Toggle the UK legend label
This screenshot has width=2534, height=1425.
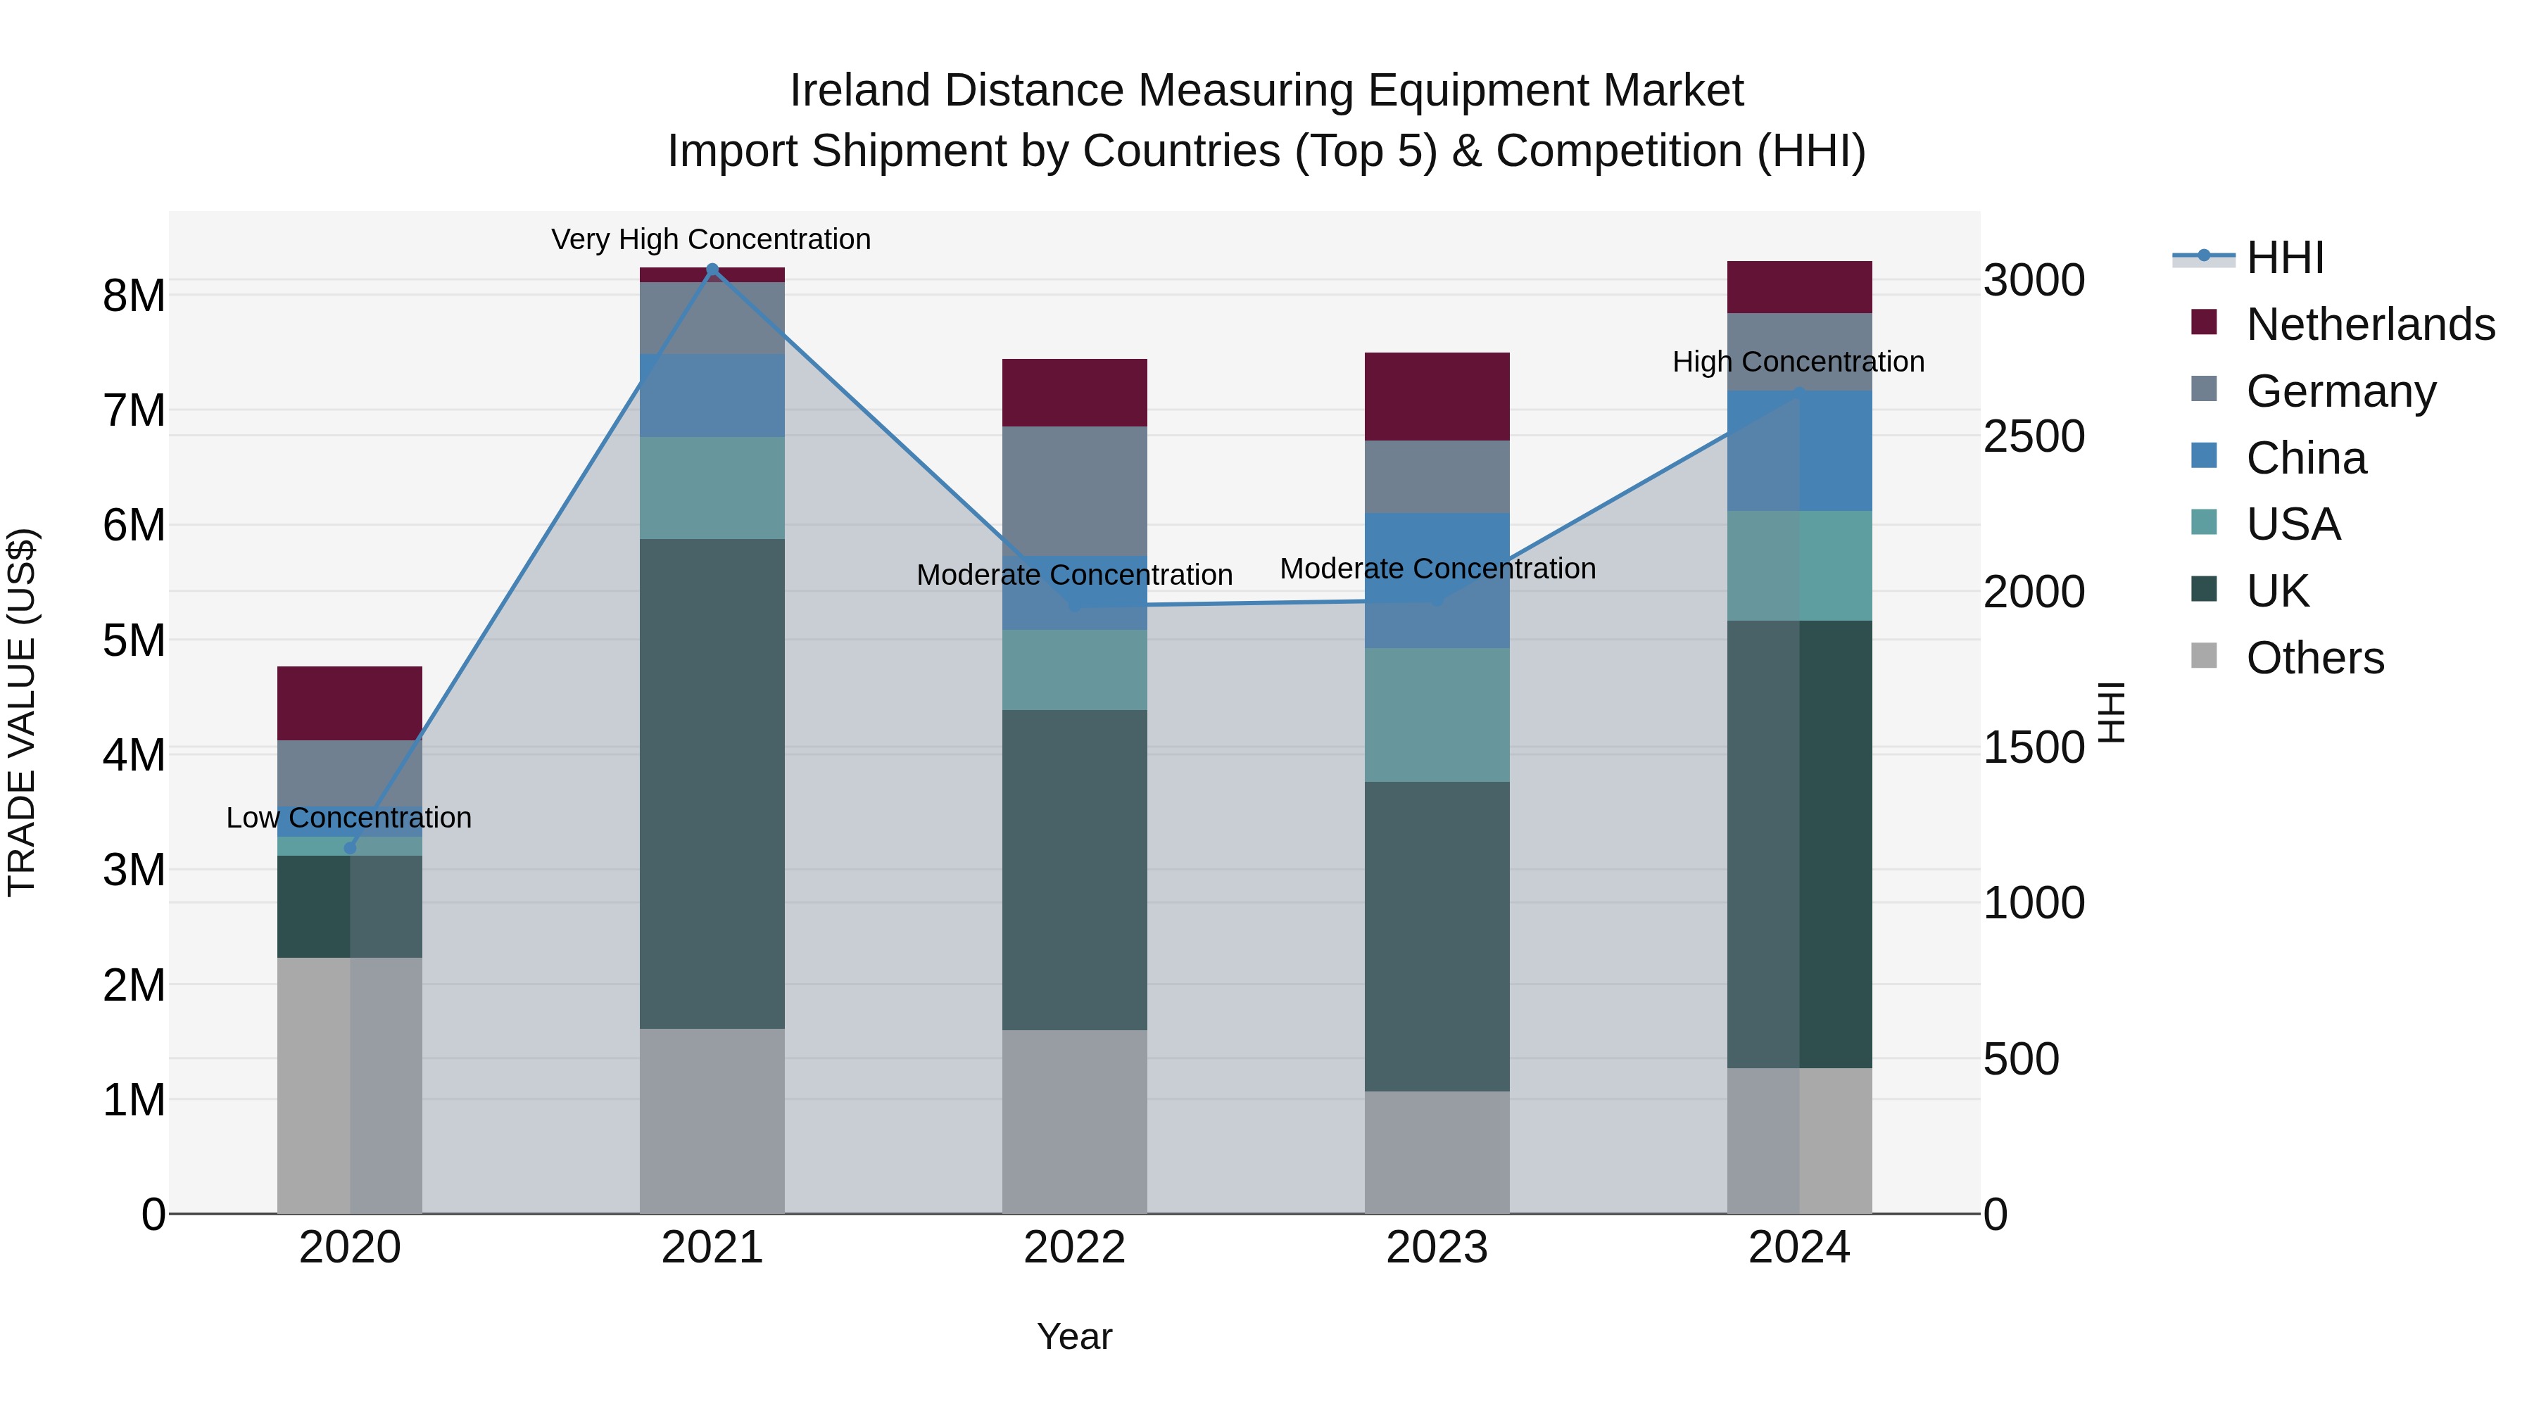pyautogui.click(x=2277, y=591)
